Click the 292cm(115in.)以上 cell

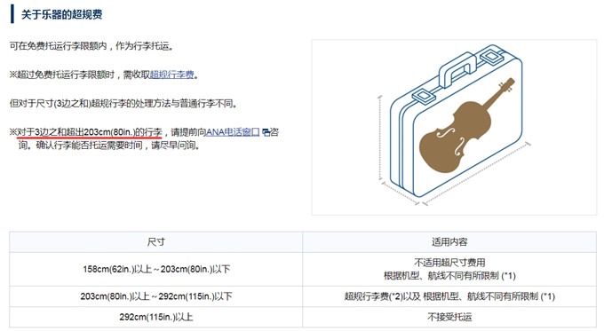point(156,317)
